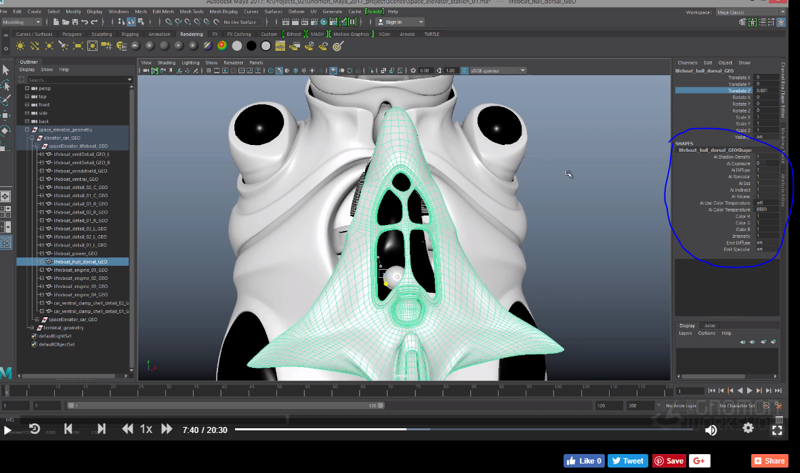Viewport: 800px width, 473px height.
Task: Collapse the elevator_car_GEO hierarchy in the Outliner
Action: 31,138
